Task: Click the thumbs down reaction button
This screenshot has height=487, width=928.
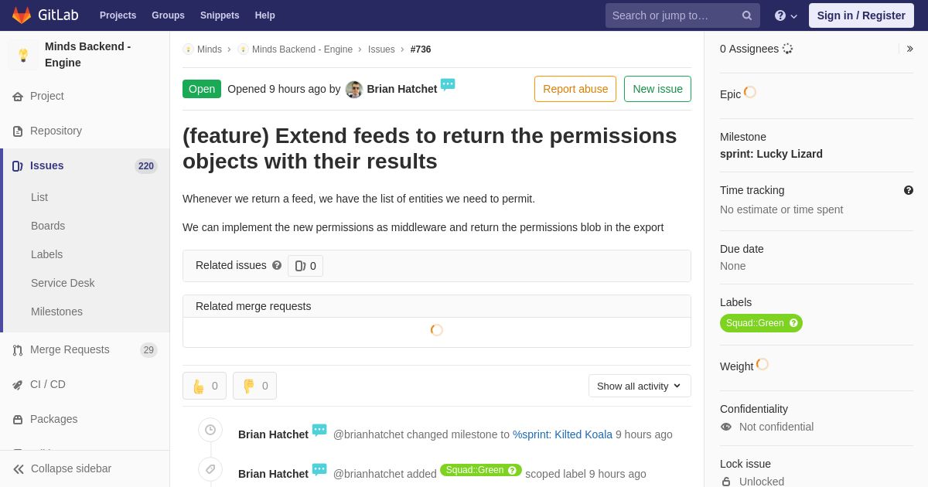Action: click(x=254, y=386)
